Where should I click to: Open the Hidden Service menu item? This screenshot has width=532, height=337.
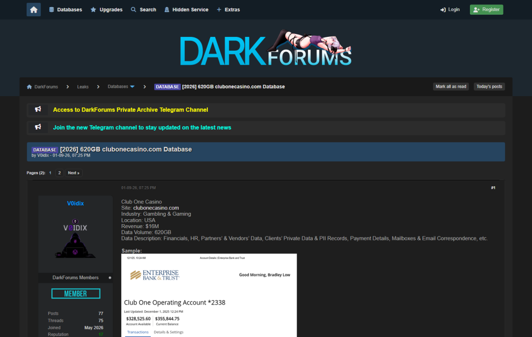pos(186,9)
